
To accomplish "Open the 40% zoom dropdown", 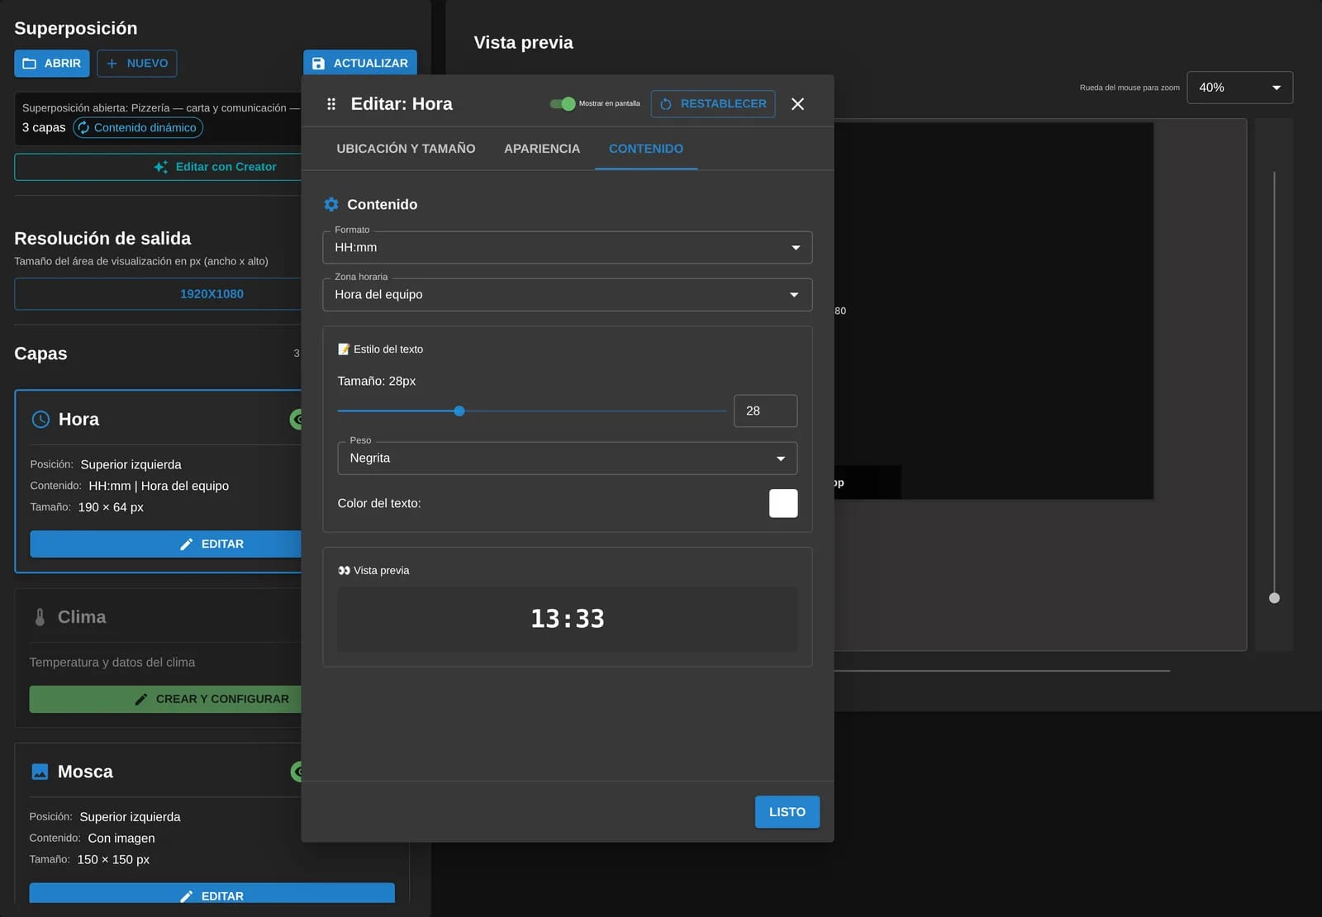I will pos(1239,88).
